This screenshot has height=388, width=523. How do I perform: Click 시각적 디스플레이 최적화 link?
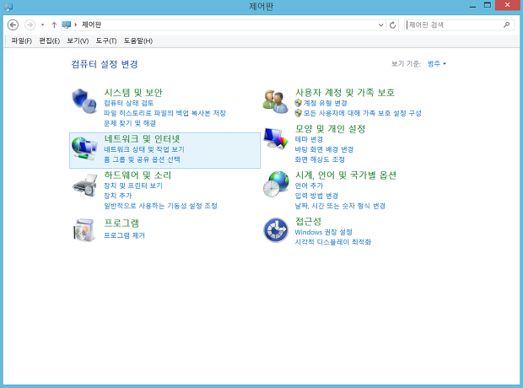point(333,242)
